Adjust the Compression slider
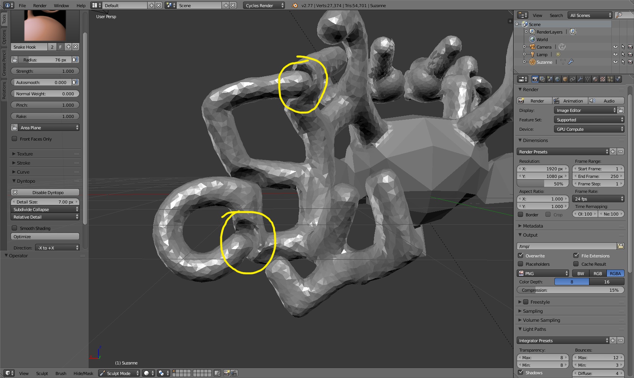Viewport: 634px width, 378px height. pyautogui.click(x=570, y=290)
